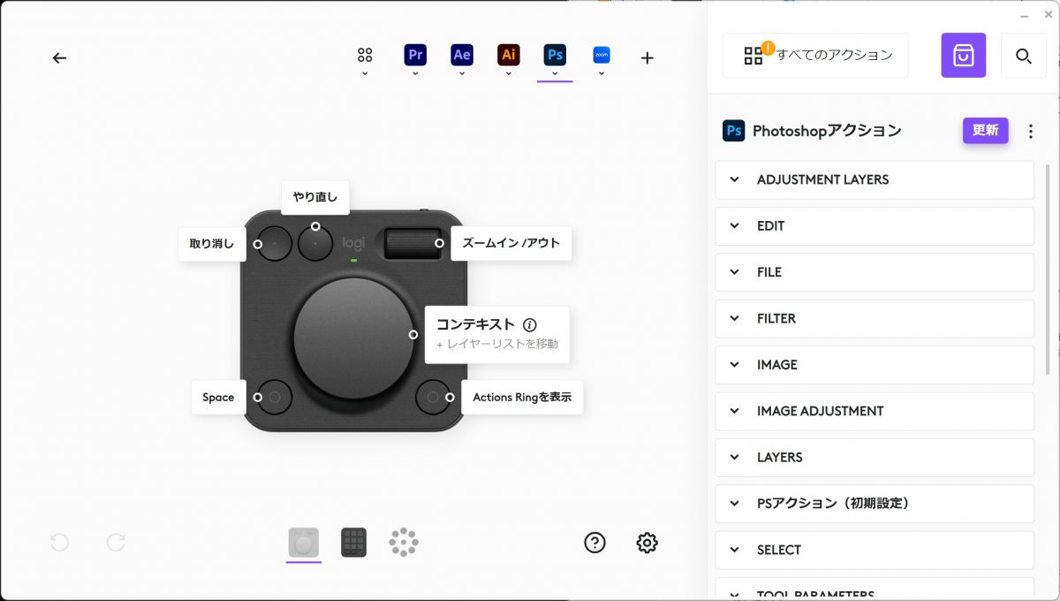Click the Actions Ringを表示 label

pos(522,398)
